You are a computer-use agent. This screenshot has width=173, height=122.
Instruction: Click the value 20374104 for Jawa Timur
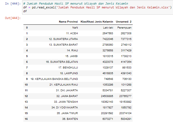tap(125, 113)
